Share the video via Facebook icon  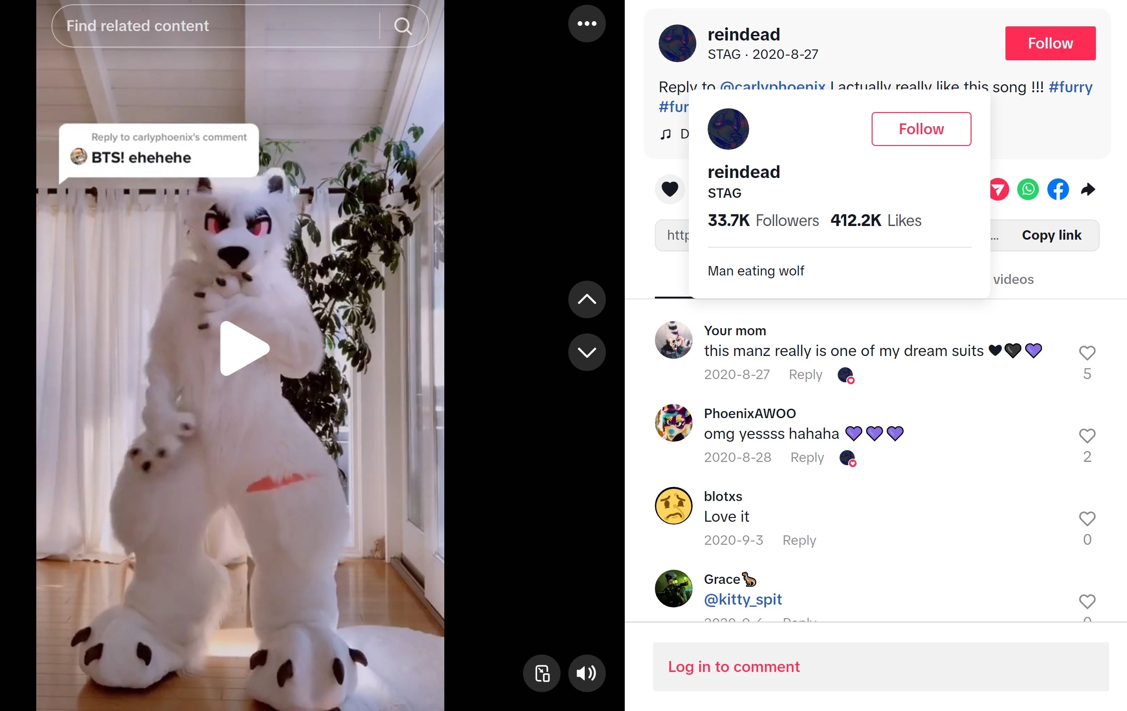click(x=1058, y=189)
